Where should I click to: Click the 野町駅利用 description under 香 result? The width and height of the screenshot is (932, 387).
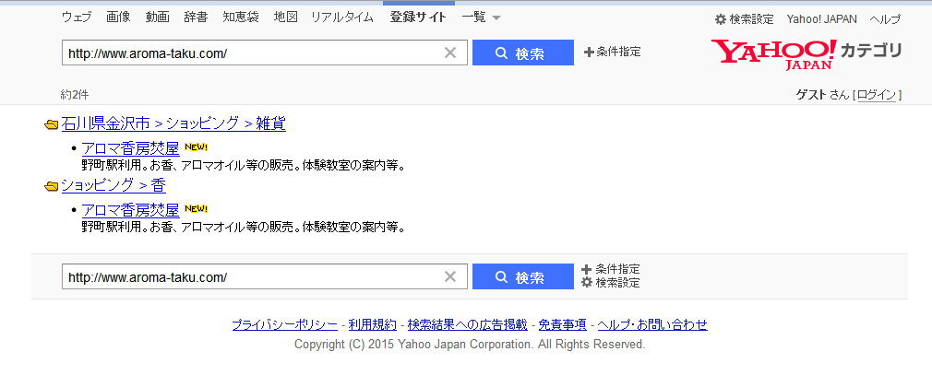coord(244,228)
